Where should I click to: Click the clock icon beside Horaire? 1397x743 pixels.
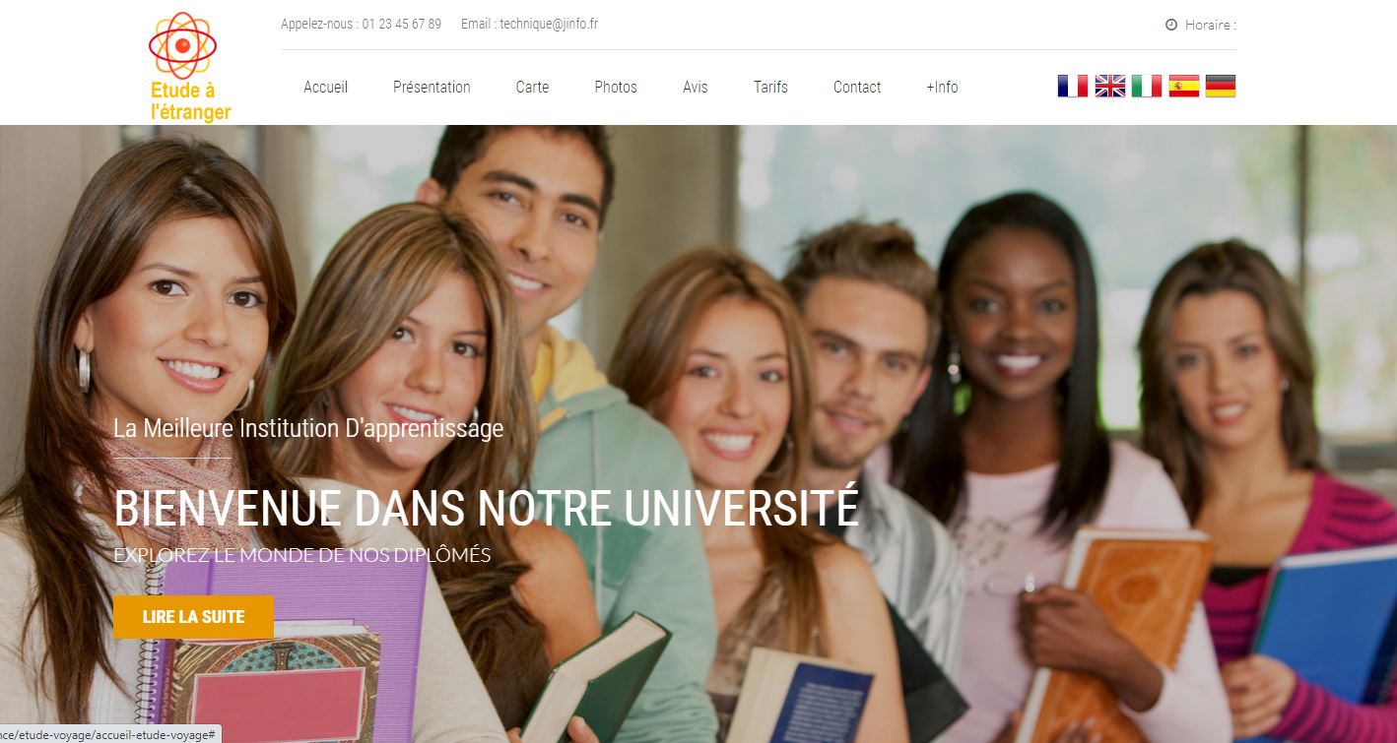(1171, 26)
